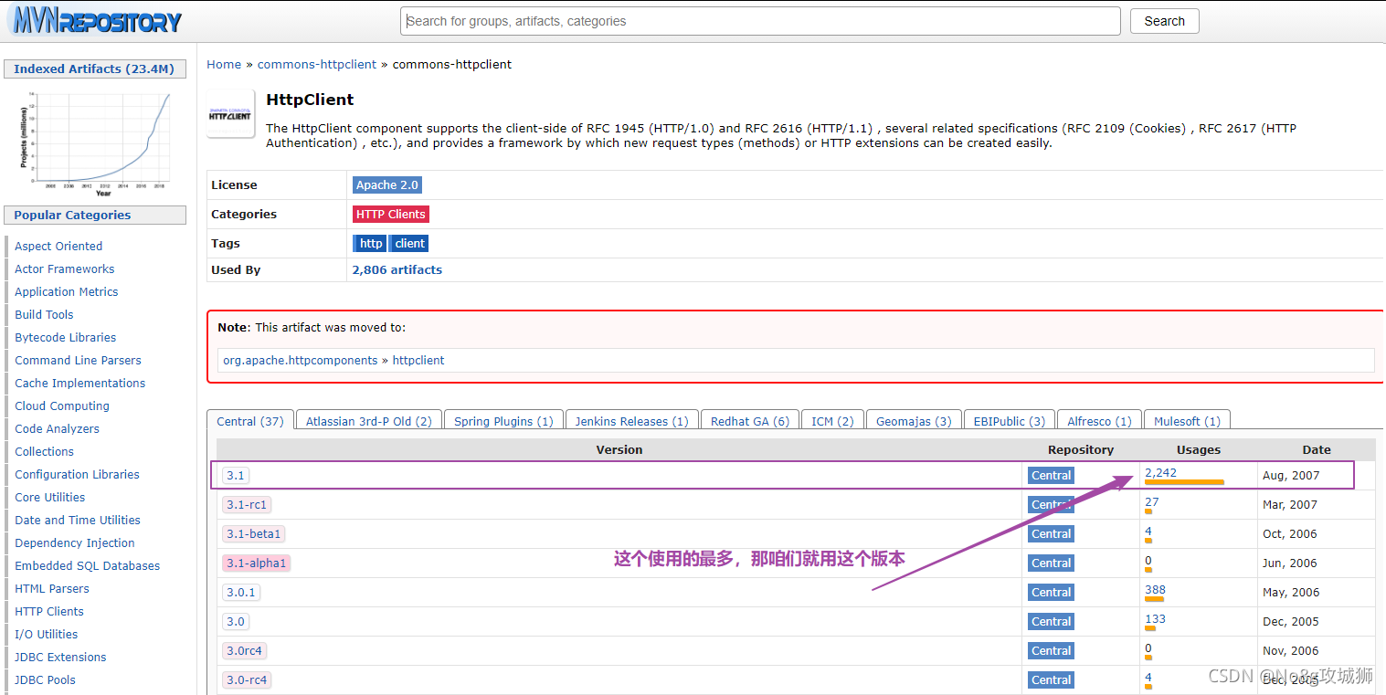Follow the httpclient moved-to link
This screenshot has height=695, width=1386.
(418, 360)
